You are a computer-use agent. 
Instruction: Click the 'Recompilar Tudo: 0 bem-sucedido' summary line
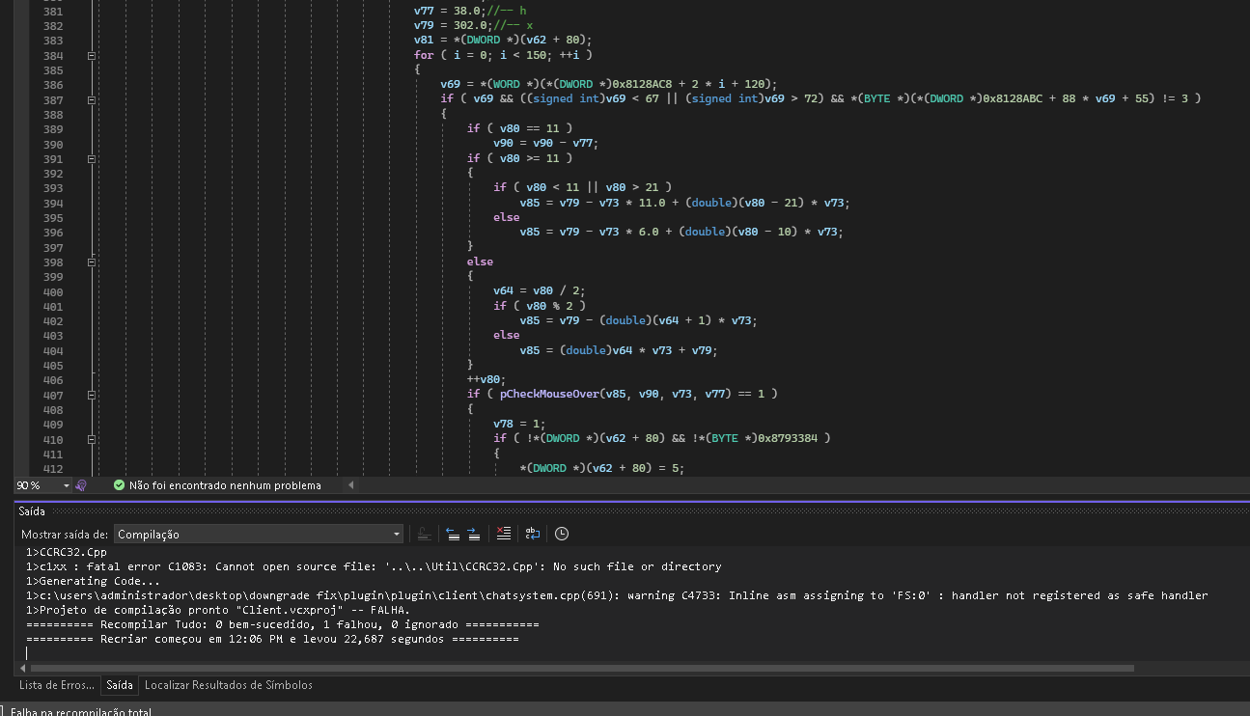pyautogui.click(x=283, y=624)
